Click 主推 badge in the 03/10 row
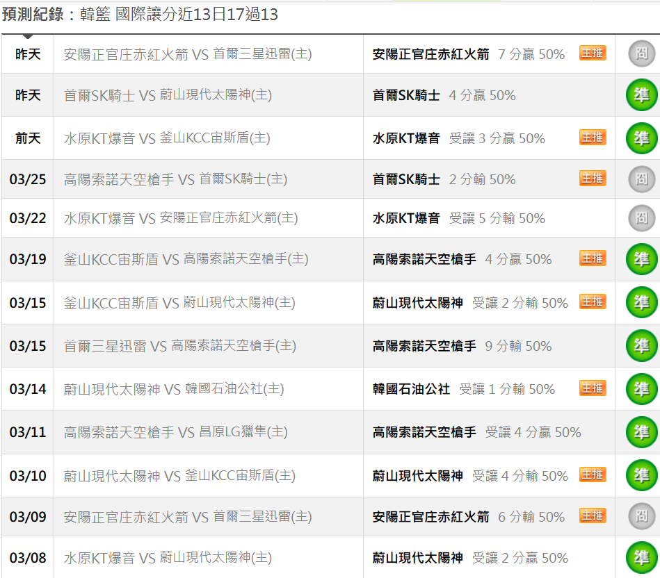 point(593,474)
